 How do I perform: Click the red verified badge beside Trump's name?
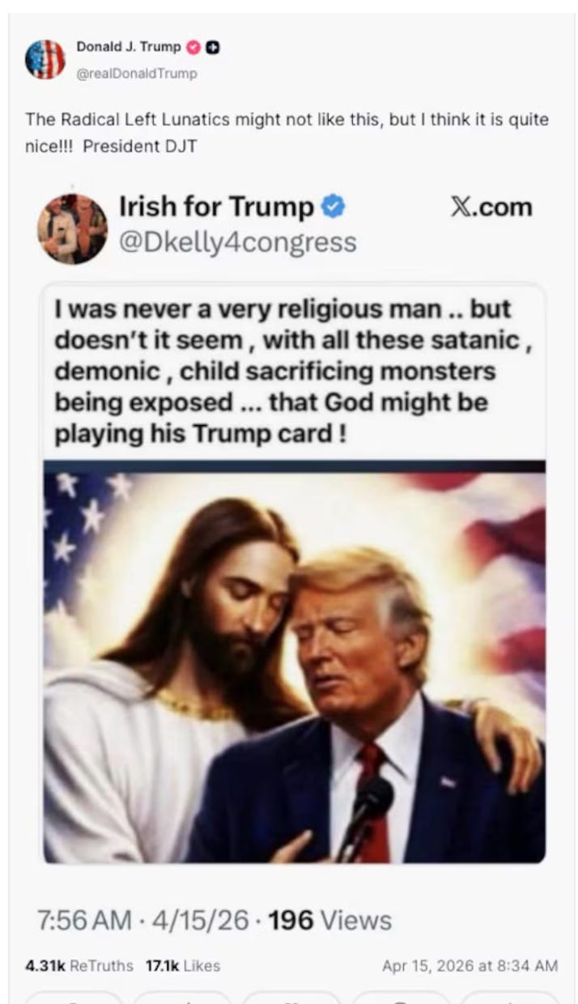click(x=193, y=48)
